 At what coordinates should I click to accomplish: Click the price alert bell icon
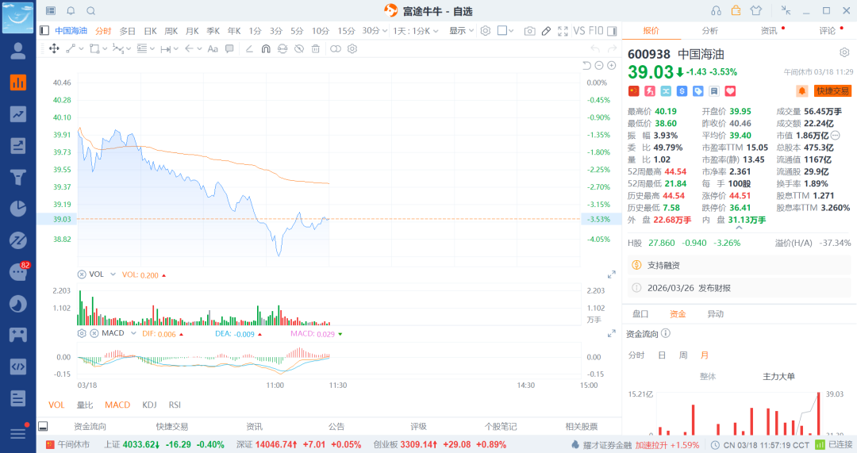pyautogui.click(x=801, y=90)
